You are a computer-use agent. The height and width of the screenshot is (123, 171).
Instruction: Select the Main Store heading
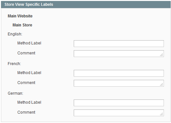pos(22,25)
